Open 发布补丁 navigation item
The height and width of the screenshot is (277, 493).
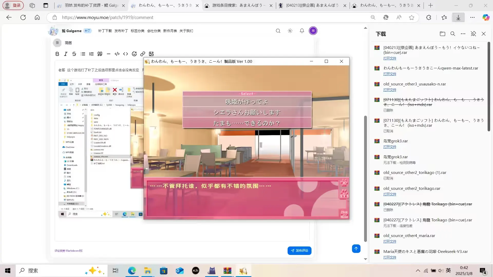coord(121,31)
